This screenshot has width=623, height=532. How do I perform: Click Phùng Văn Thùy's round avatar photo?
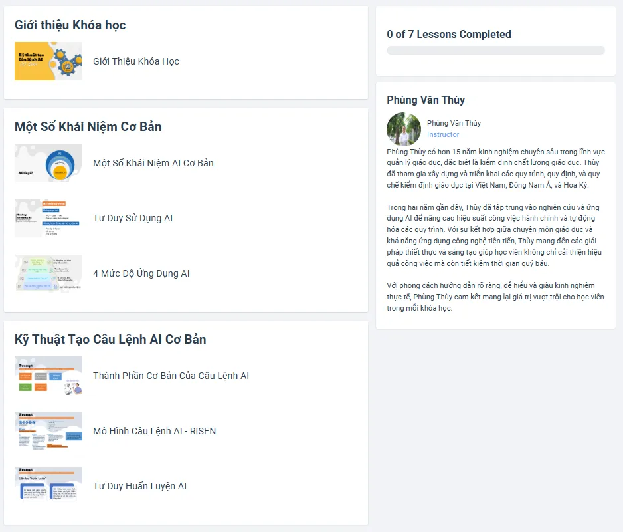[404, 129]
